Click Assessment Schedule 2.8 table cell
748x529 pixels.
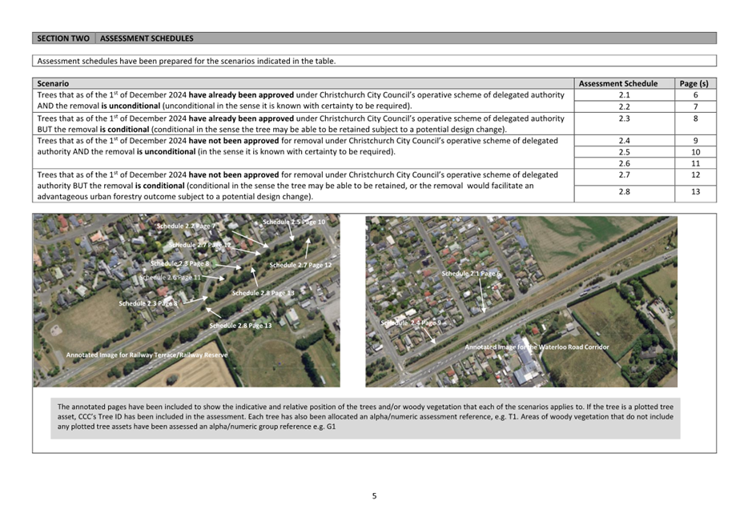tap(624, 191)
